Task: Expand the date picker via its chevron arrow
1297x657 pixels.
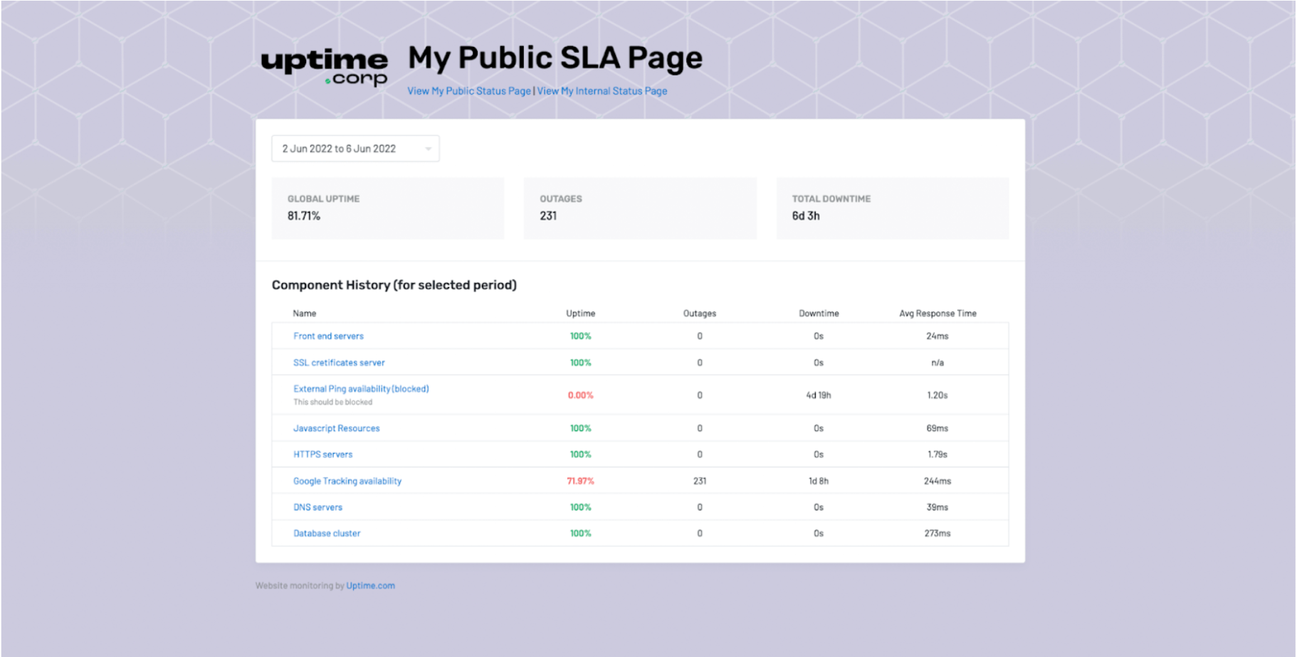Action: 428,148
